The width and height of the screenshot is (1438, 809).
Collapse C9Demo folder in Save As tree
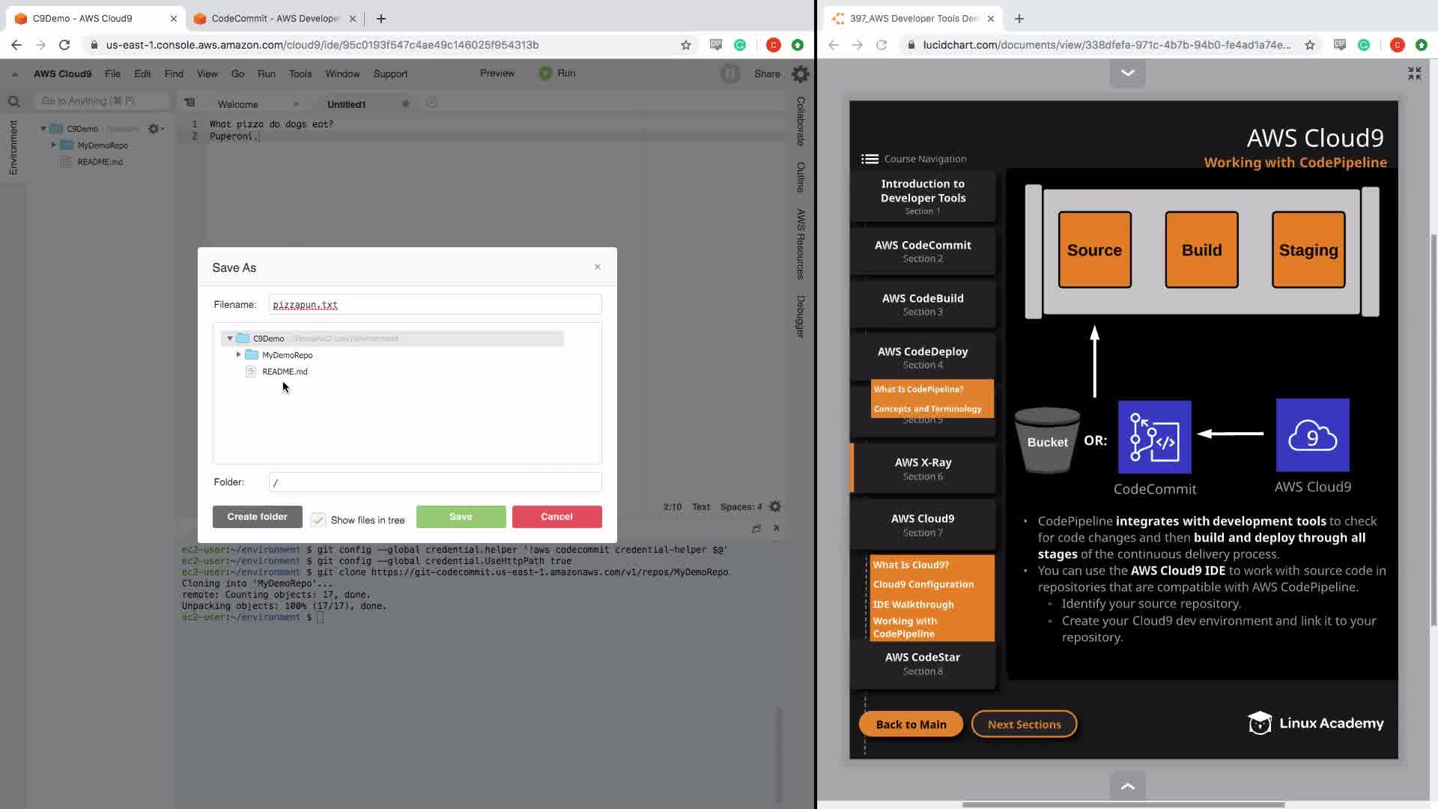230,339
